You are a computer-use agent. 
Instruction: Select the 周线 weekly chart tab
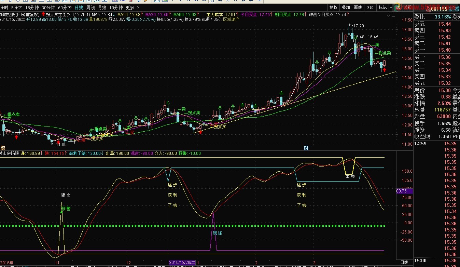coord(90,8)
